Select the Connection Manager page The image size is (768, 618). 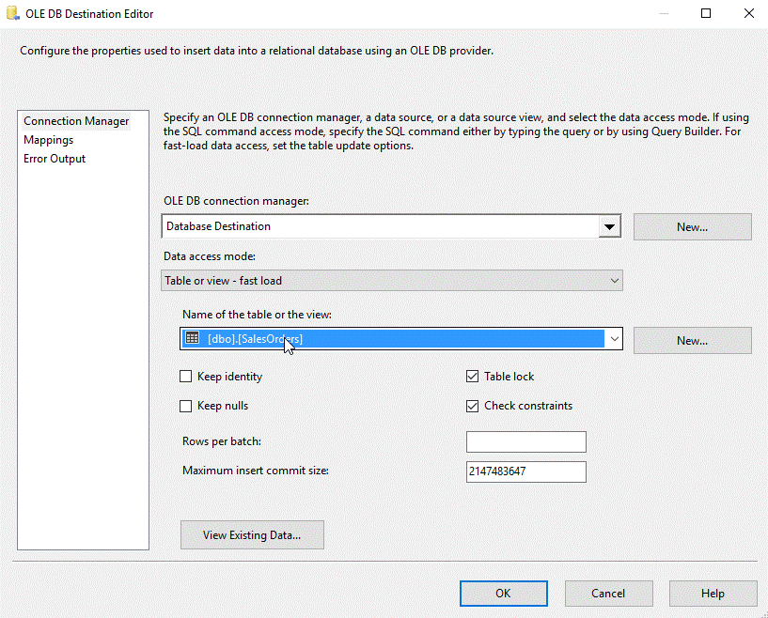pyautogui.click(x=76, y=120)
